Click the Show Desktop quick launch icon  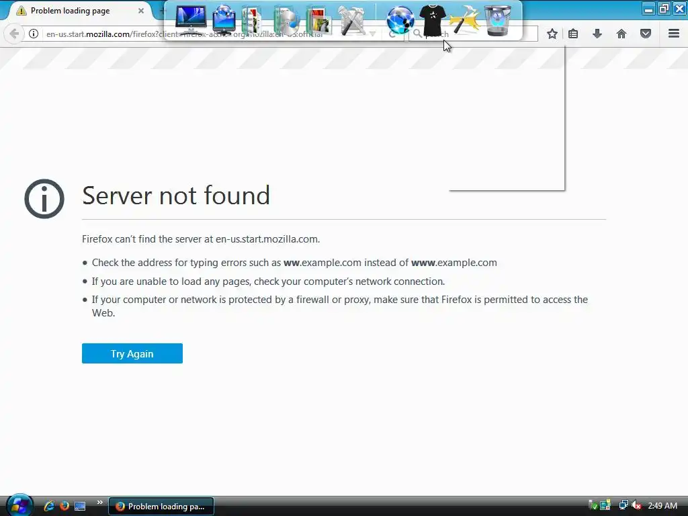tap(80, 507)
